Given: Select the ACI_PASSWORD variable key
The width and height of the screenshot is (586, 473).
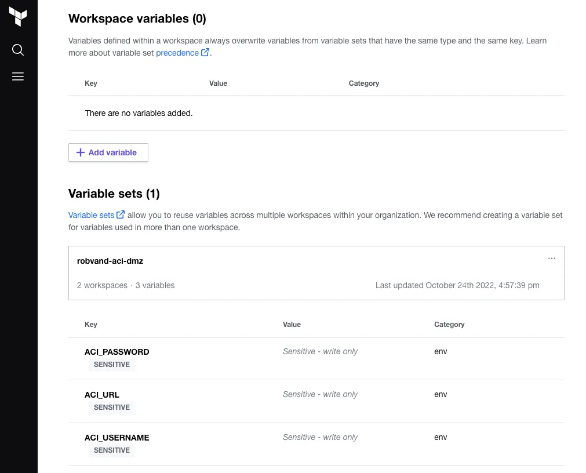Looking at the screenshot, I should [117, 352].
